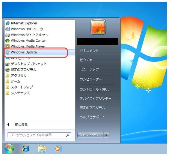Select XPS ビューアー entry
Viewport: 169px width, 156px height.
pyautogui.click(x=22, y=58)
